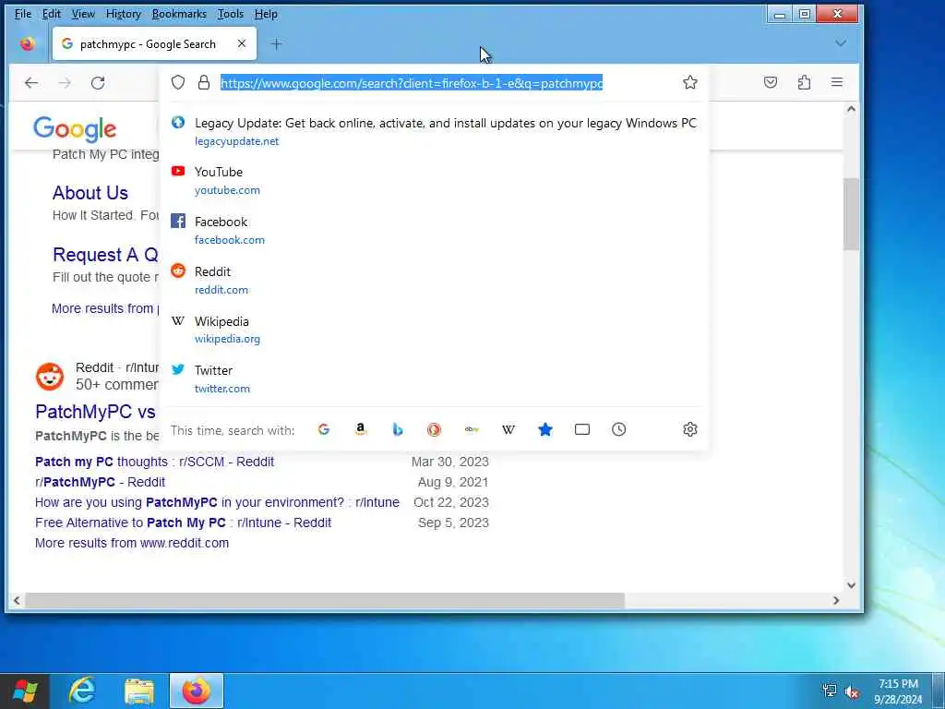945x709 pixels.
Task: Open the Firefox hamburger application menu
Action: 837,82
